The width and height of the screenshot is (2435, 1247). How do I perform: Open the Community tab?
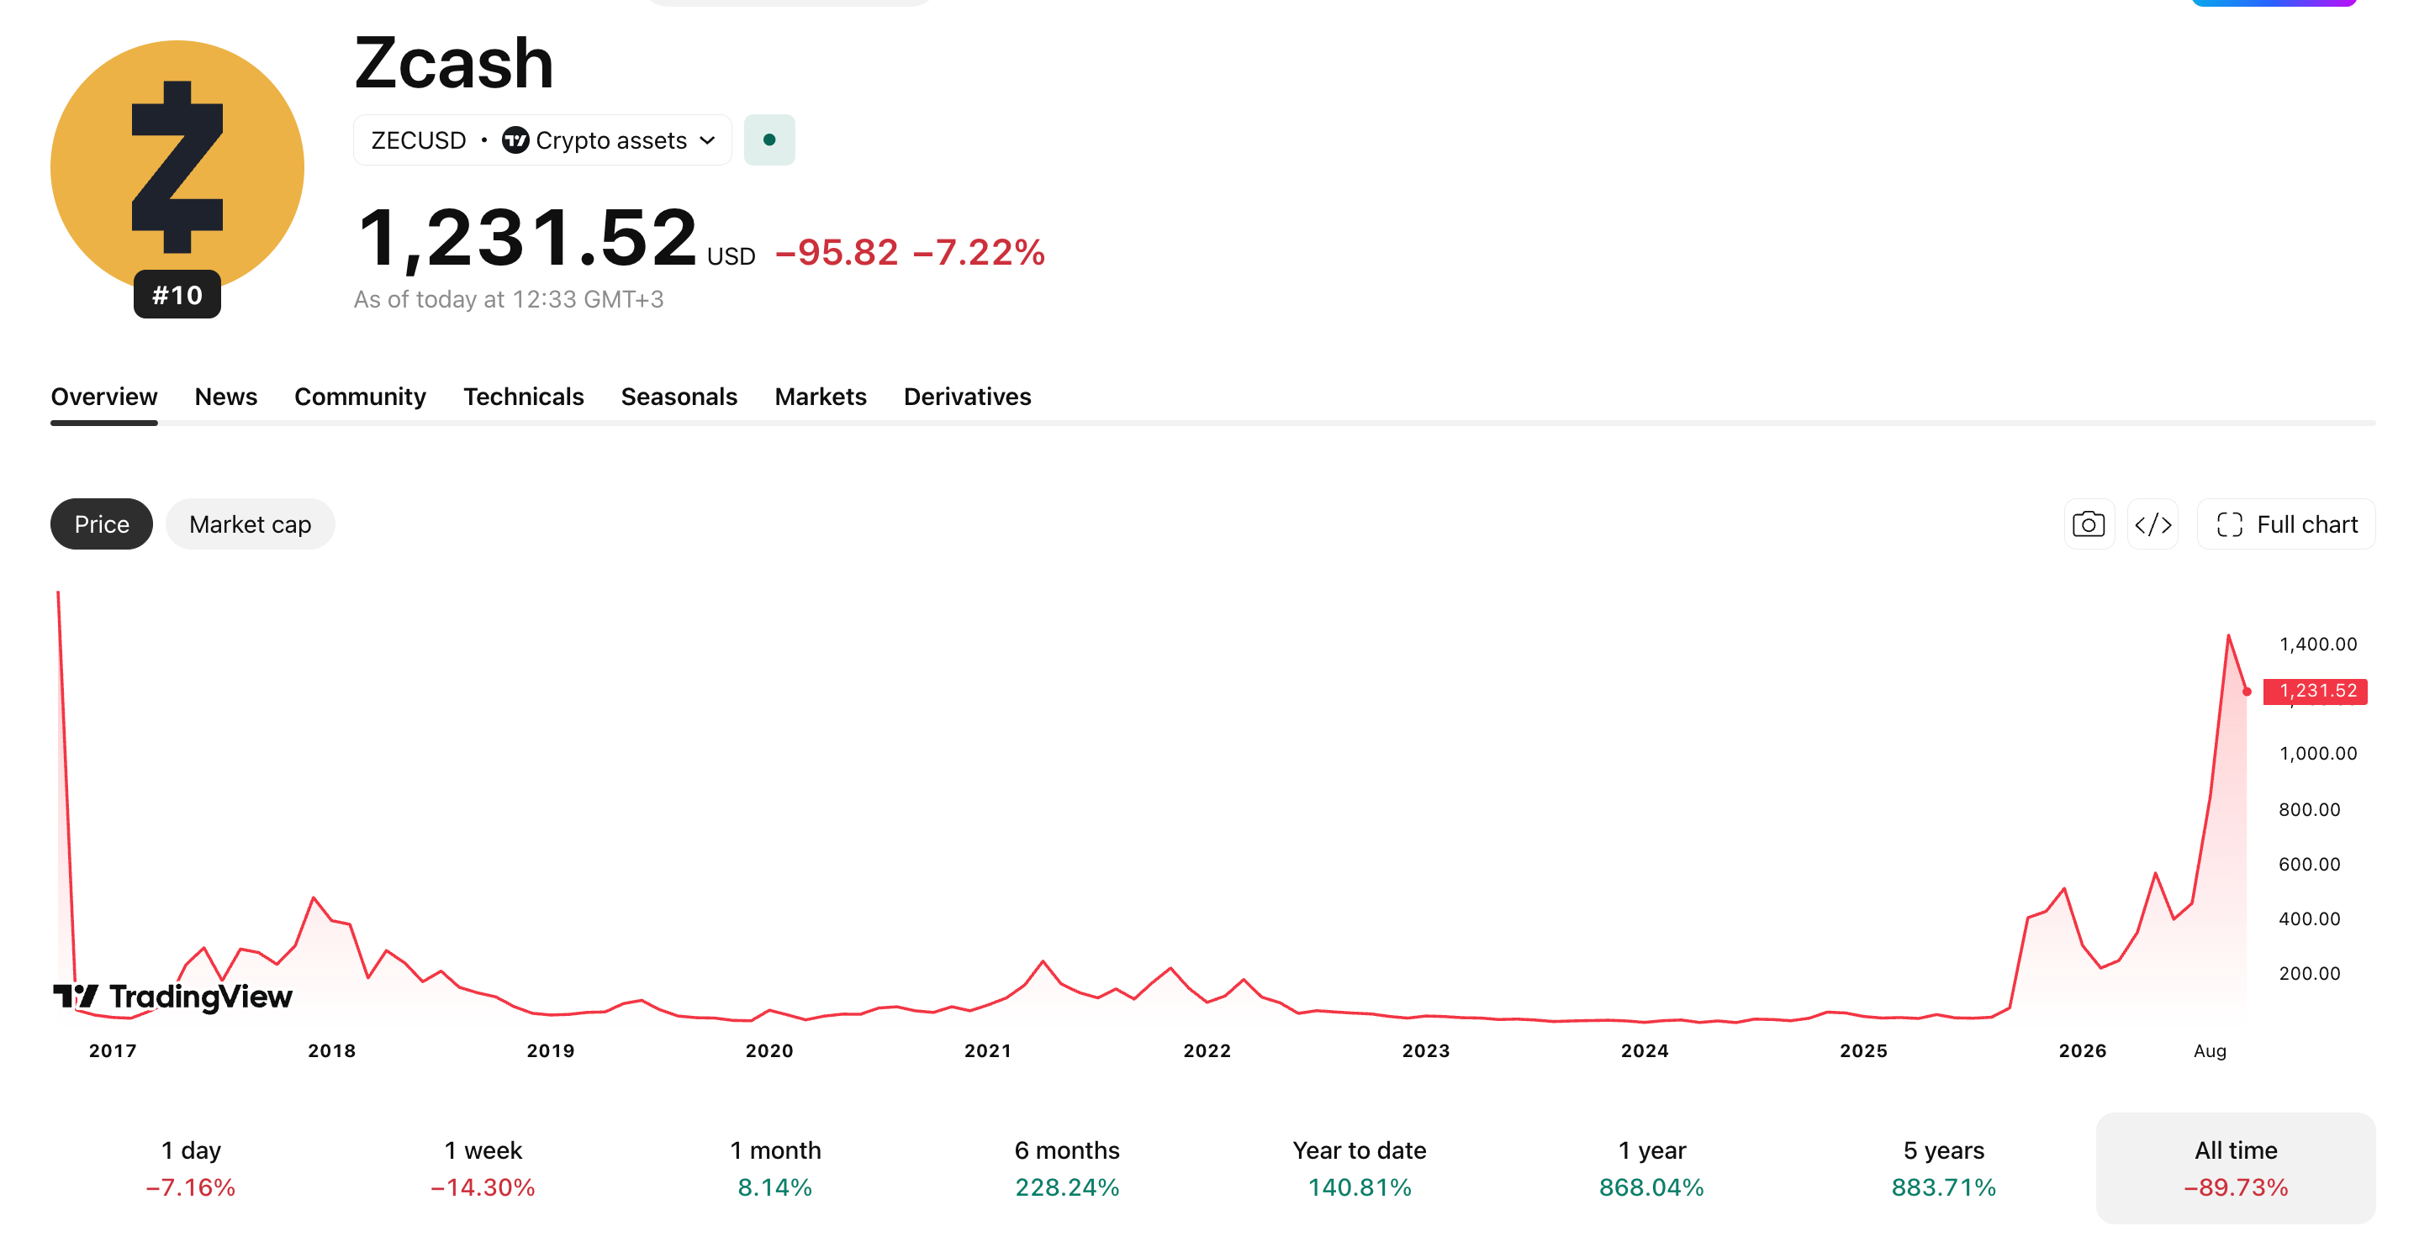click(x=360, y=397)
